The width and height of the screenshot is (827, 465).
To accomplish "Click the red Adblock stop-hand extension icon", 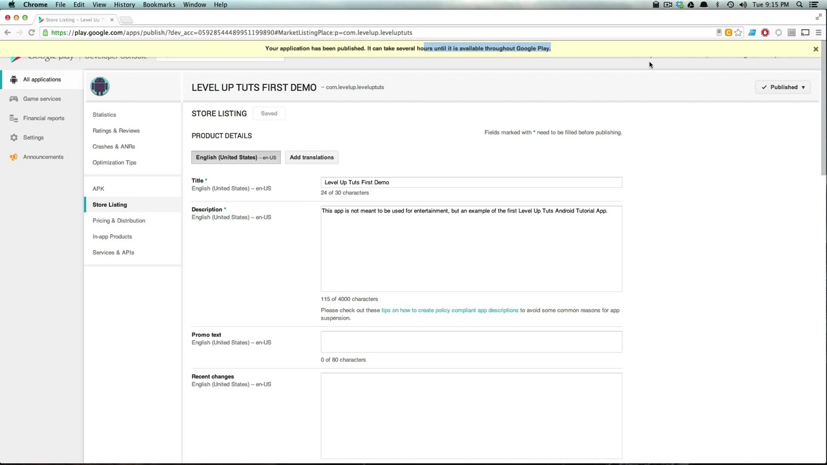I will click(765, 32).
